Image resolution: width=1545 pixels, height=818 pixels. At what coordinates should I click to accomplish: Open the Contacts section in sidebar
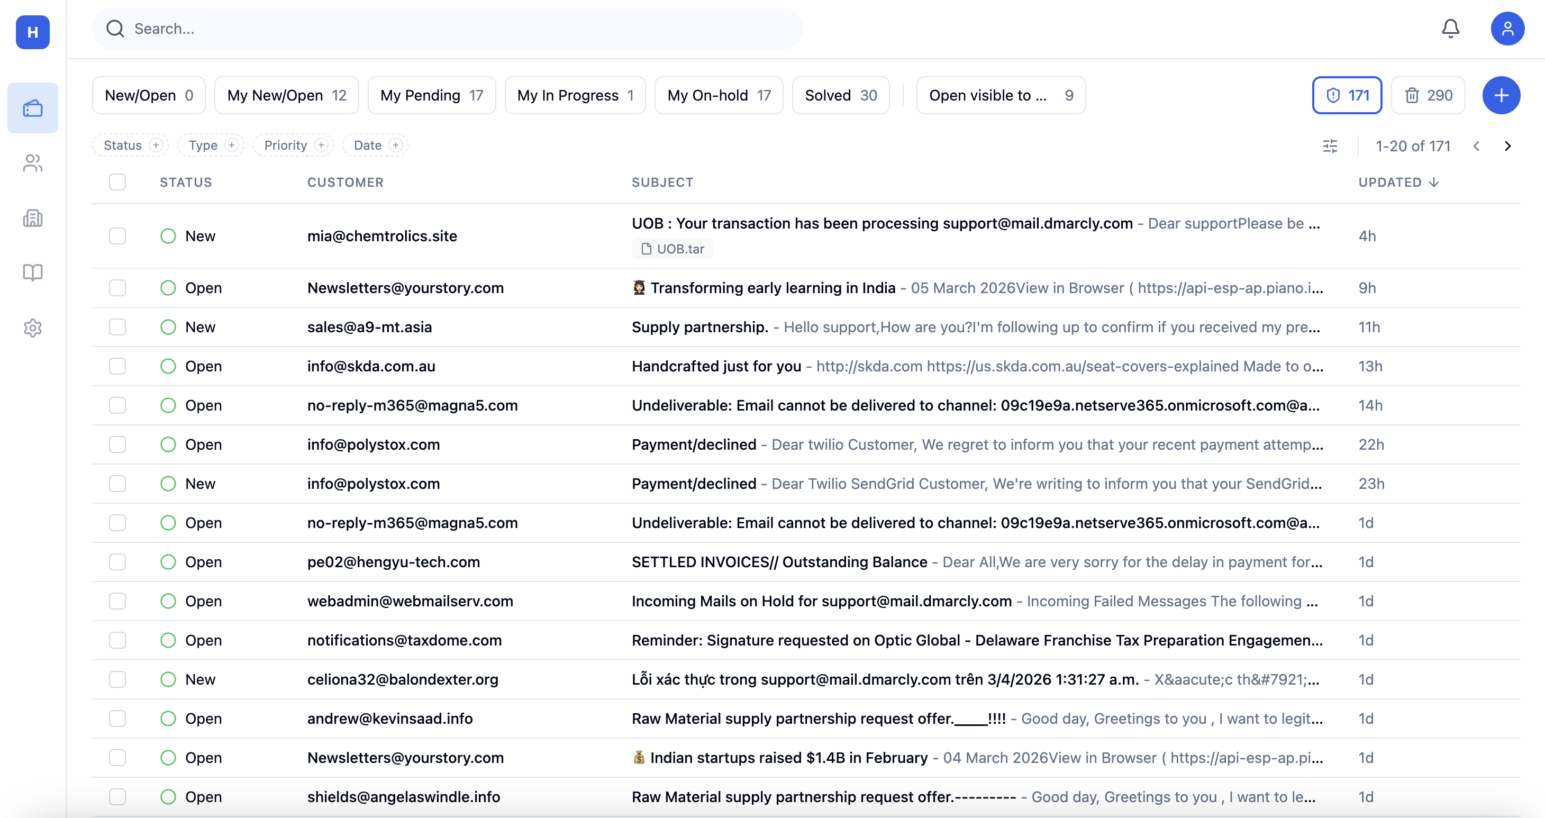[32, 163]
